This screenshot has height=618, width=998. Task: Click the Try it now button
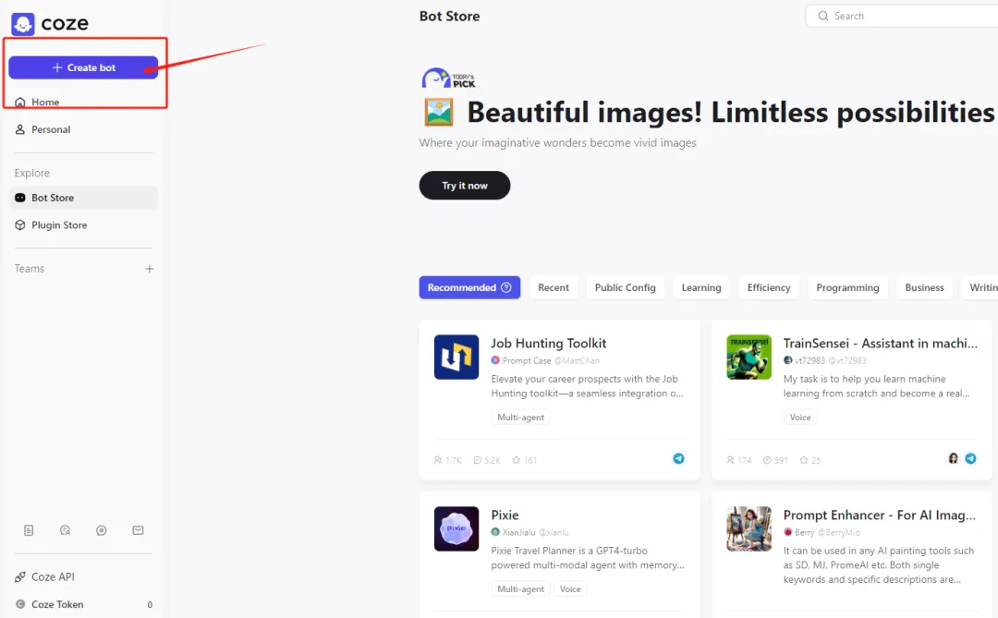point(465,185)
